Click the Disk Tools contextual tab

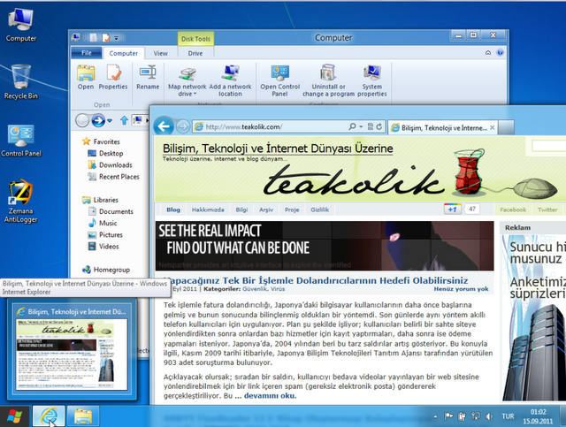pyautogui.click(x=195, y=39)
